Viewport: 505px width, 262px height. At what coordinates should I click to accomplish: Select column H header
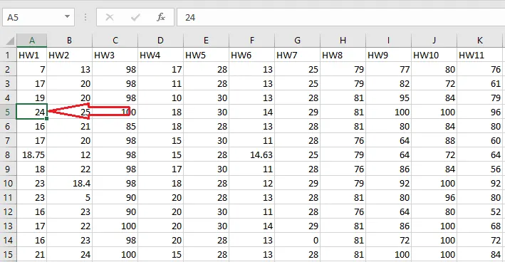[343, 41]
